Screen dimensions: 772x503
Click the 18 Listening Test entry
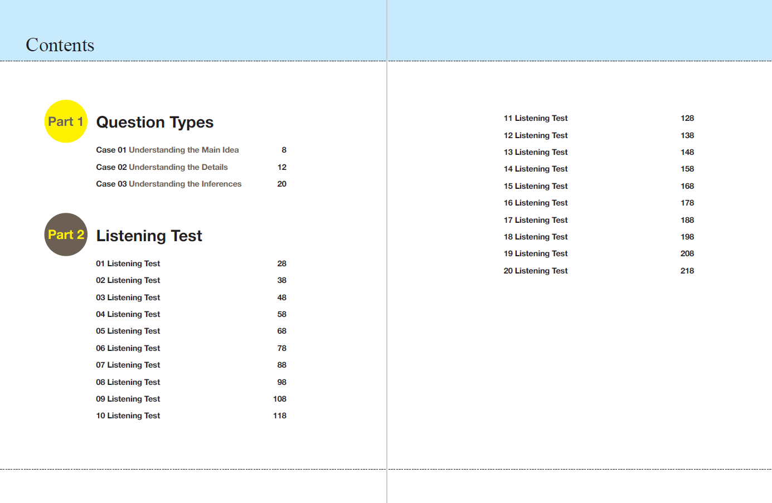point(536,237)
